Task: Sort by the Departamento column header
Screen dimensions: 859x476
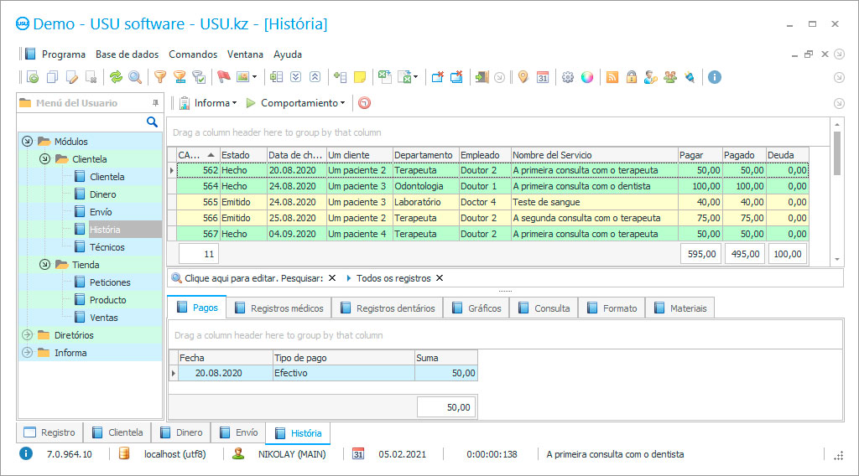Action: pos(425,155)
